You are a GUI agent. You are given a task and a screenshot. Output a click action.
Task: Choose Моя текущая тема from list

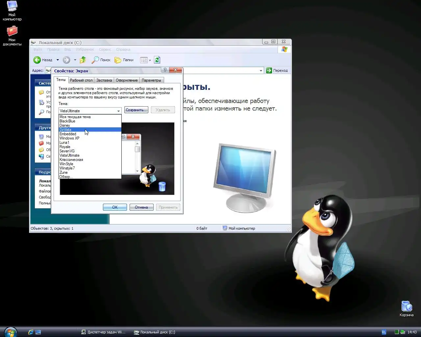tap(90, 117)
